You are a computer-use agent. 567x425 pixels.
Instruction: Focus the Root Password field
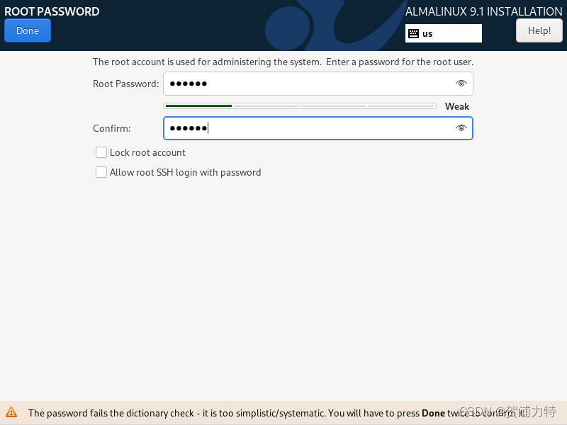click(x=318, y=84)
